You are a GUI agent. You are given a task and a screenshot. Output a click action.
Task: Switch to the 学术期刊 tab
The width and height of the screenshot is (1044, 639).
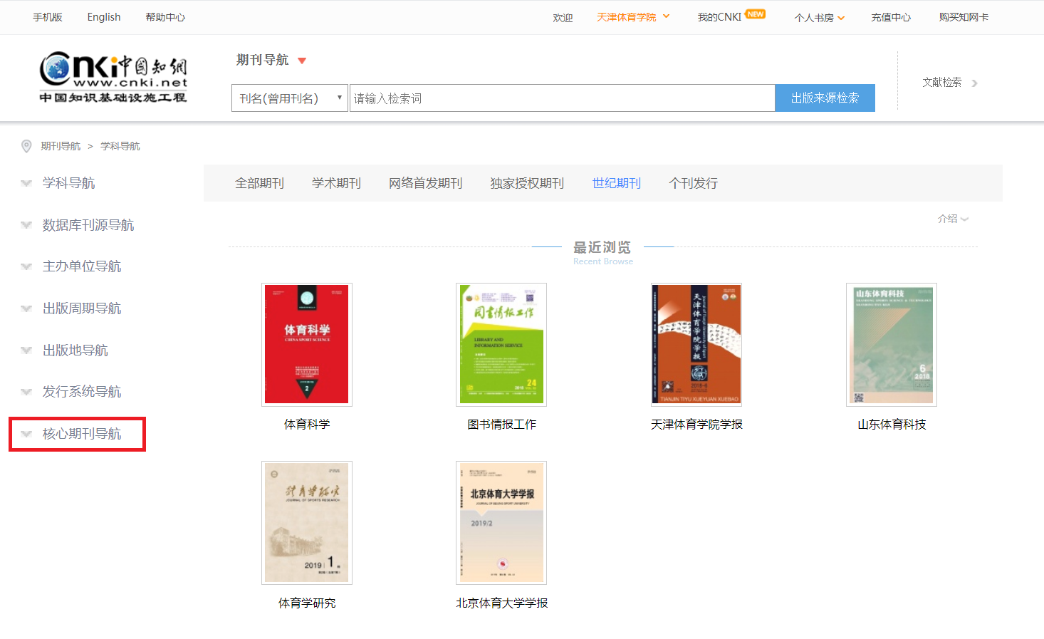336,184
